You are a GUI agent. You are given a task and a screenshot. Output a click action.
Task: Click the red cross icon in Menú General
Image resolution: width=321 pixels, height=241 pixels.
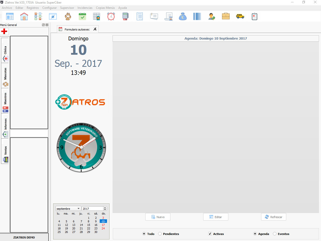click(4, 31)
